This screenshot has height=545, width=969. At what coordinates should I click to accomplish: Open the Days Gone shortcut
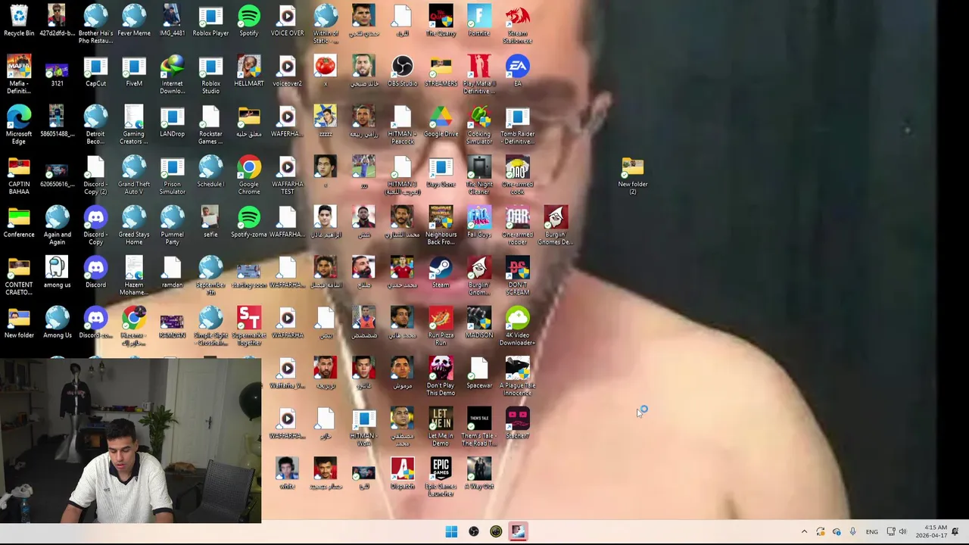point(441,172)
